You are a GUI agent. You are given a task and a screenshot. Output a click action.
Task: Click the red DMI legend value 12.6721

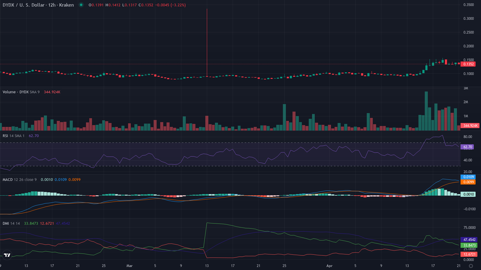[46, 223]
